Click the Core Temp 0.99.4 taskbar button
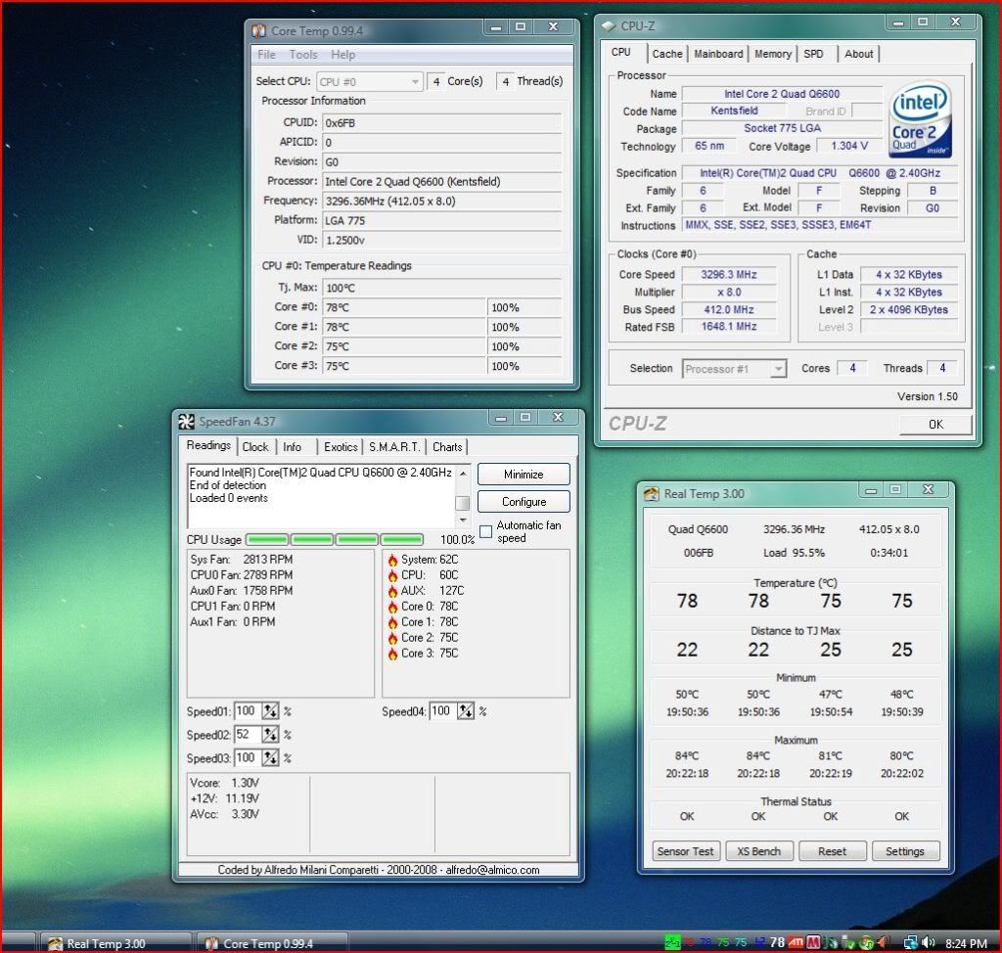The height and width of the screenshot is (953, 1002). click(273, 943)
